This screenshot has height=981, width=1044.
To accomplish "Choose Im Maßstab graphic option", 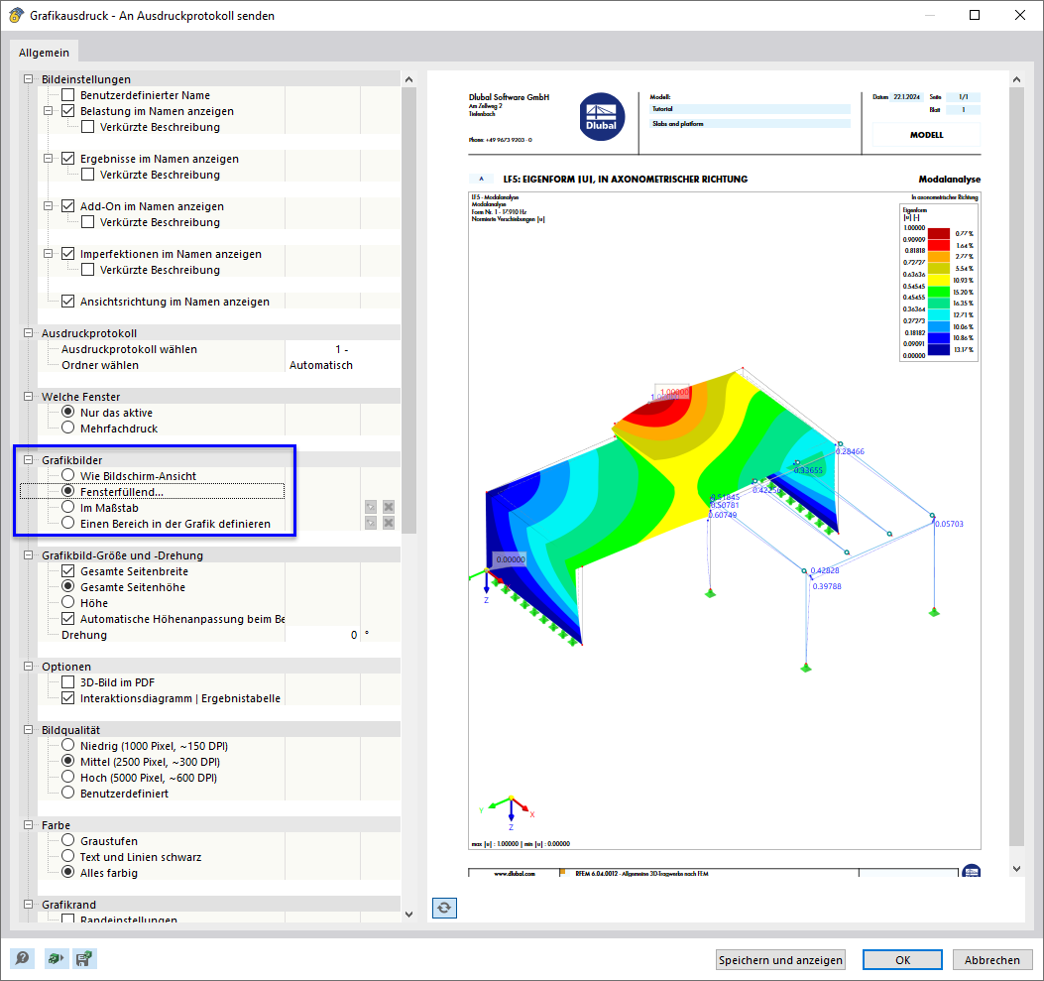I will [x=67, y=508].
